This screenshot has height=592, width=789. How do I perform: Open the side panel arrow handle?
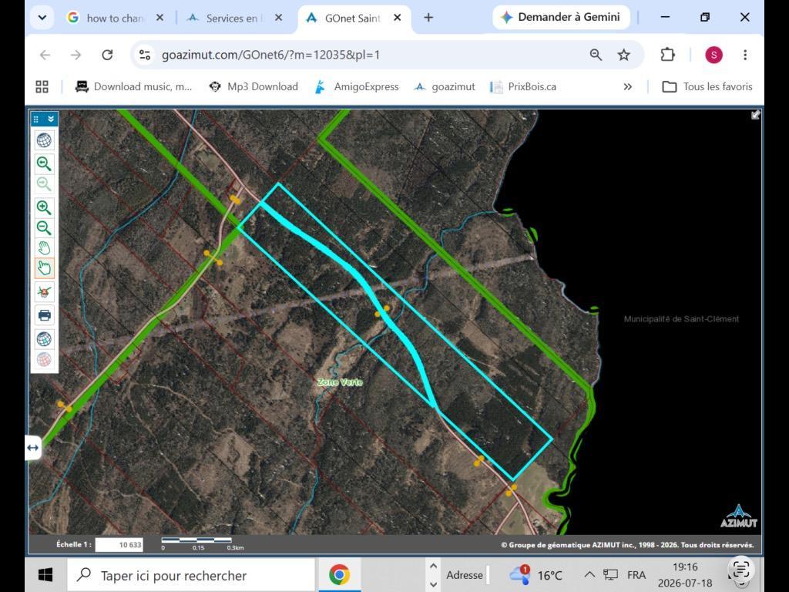pyautogui.click(x=33, y=448)
